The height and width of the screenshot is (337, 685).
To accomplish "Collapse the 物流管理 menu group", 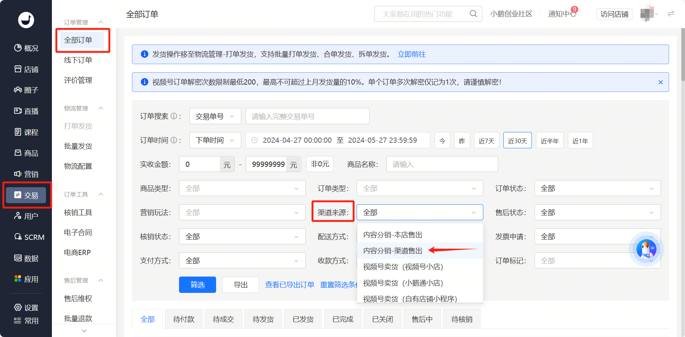I will pyautogui.click(x=101, y=108).
